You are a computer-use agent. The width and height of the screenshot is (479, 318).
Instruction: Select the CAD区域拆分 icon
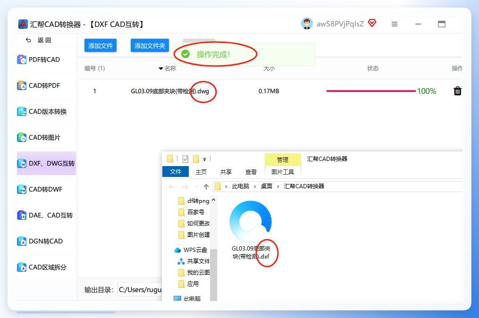coord(22,268)
